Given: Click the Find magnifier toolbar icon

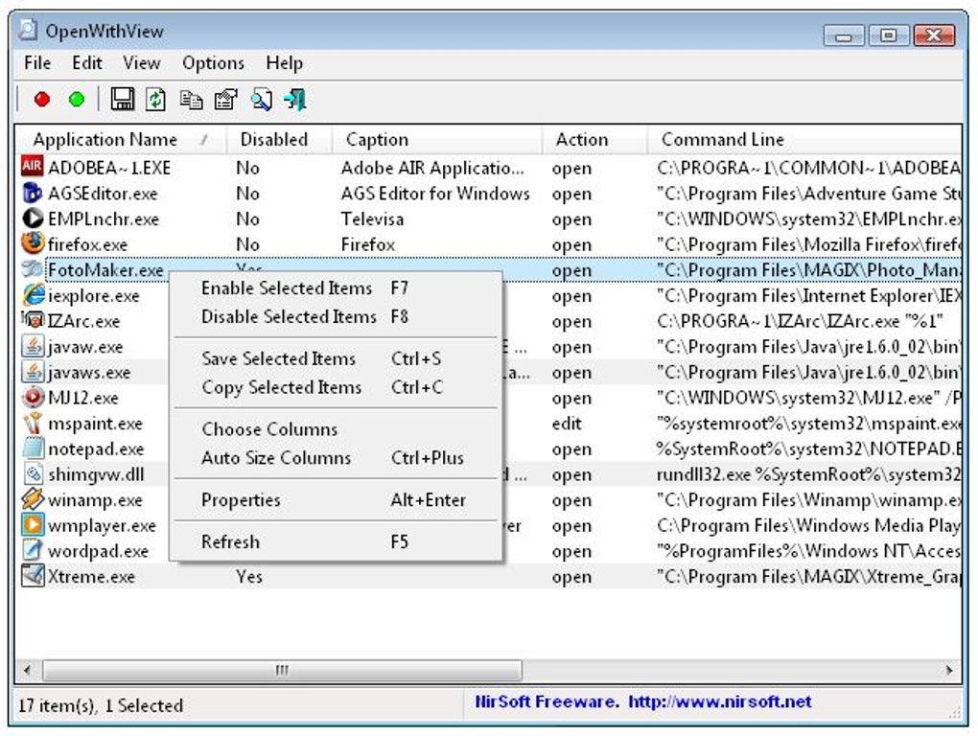Looking at the screenshot, I should coord(262,100).
